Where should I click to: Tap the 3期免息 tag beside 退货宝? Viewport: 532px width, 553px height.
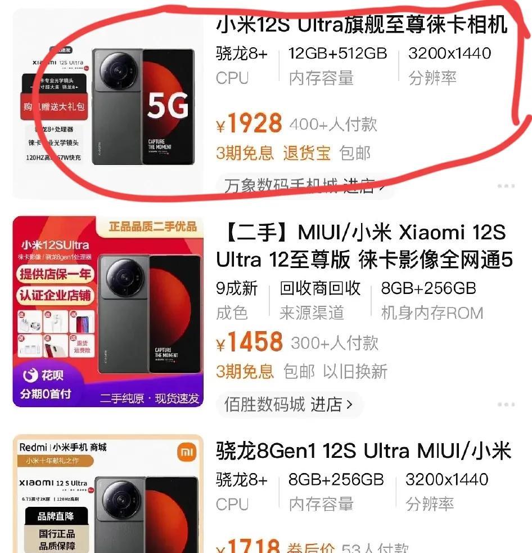(x=245, y=153)
